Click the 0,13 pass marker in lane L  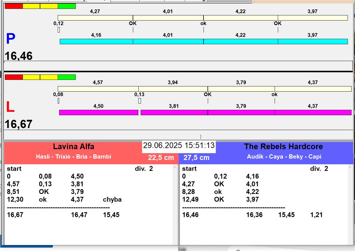click(139, 101)
